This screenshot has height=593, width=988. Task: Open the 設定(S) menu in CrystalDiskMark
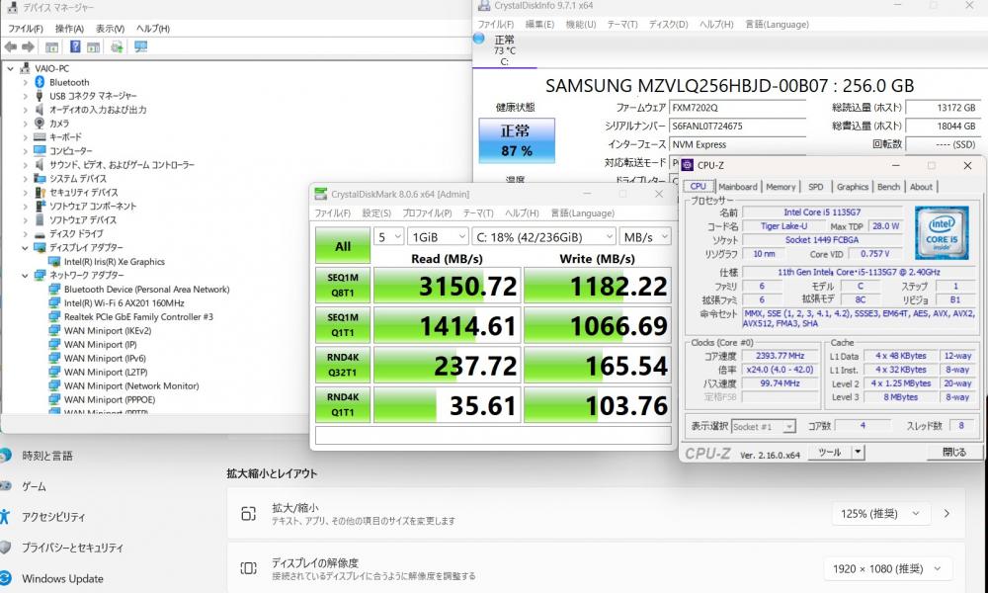tap(376, 212)
